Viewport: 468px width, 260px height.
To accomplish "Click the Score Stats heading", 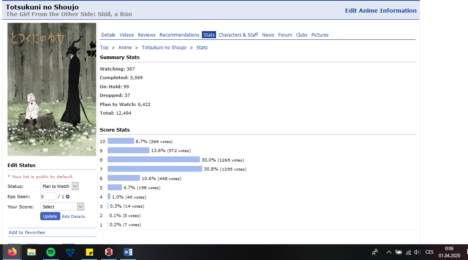I will click(x=115, y=130).
